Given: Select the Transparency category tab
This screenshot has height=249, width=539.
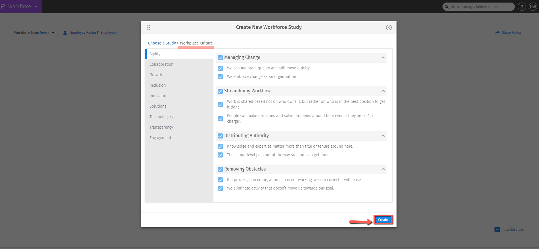Looking at the screenshot, I should 179,127.
